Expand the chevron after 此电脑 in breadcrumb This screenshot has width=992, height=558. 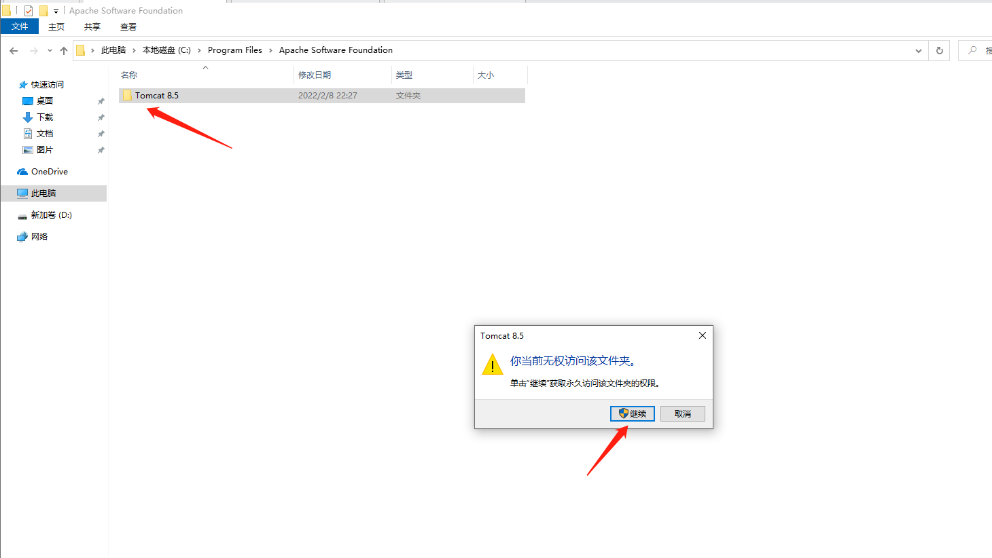[134, 50]
